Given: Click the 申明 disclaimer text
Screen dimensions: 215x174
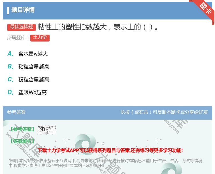Looking at the screenshot, I should pyautogui.click(x=105, y=163).
